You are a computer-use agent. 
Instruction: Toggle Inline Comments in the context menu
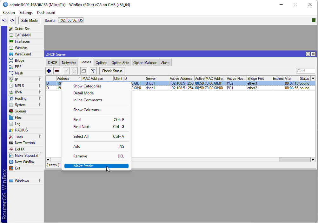87,100
